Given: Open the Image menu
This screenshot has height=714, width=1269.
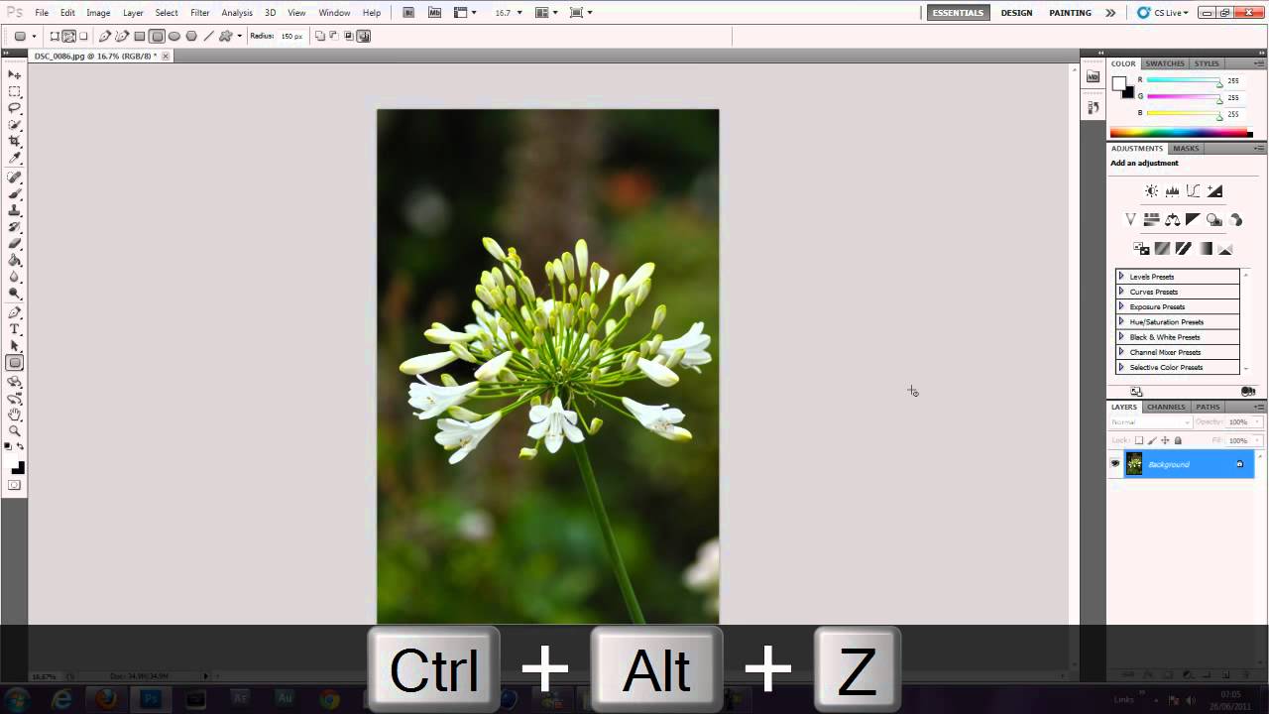Looking at the screenshot, I should 98,13.
